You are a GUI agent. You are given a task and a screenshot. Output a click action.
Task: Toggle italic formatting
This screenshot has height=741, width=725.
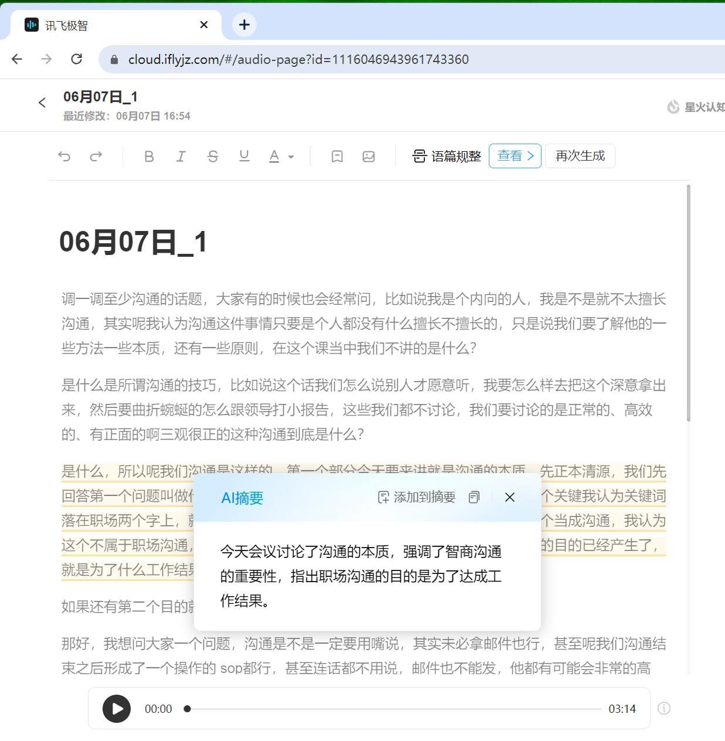click(181, 156)
